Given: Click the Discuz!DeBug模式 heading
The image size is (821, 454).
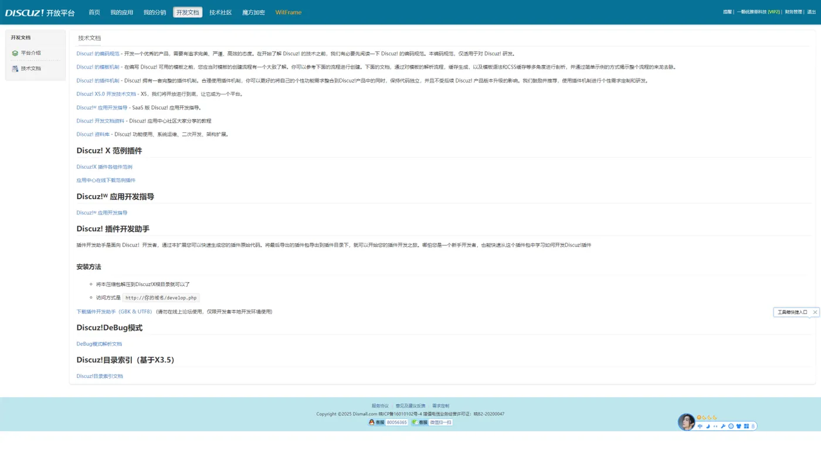Looking at the screenshot, I should click(109, 327).
